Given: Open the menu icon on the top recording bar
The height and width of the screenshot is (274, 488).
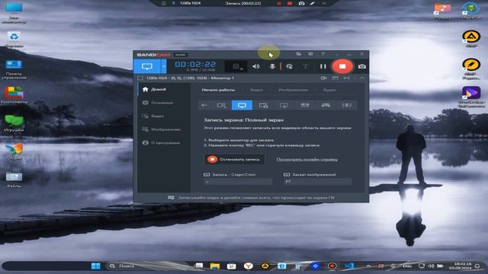Looking at the screenshot, I should coord(163,3).
